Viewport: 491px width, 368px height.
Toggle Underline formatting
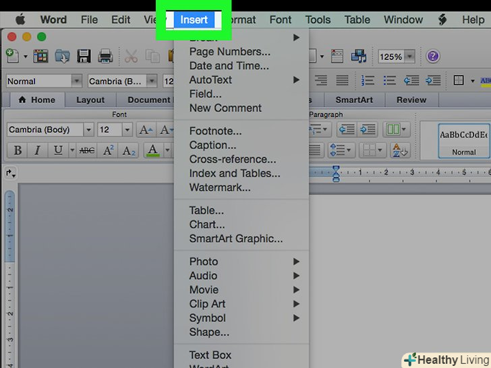tap(58, 150)
